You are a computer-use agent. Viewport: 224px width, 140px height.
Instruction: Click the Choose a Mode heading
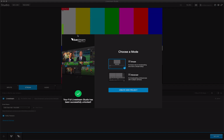pos(128,52)
